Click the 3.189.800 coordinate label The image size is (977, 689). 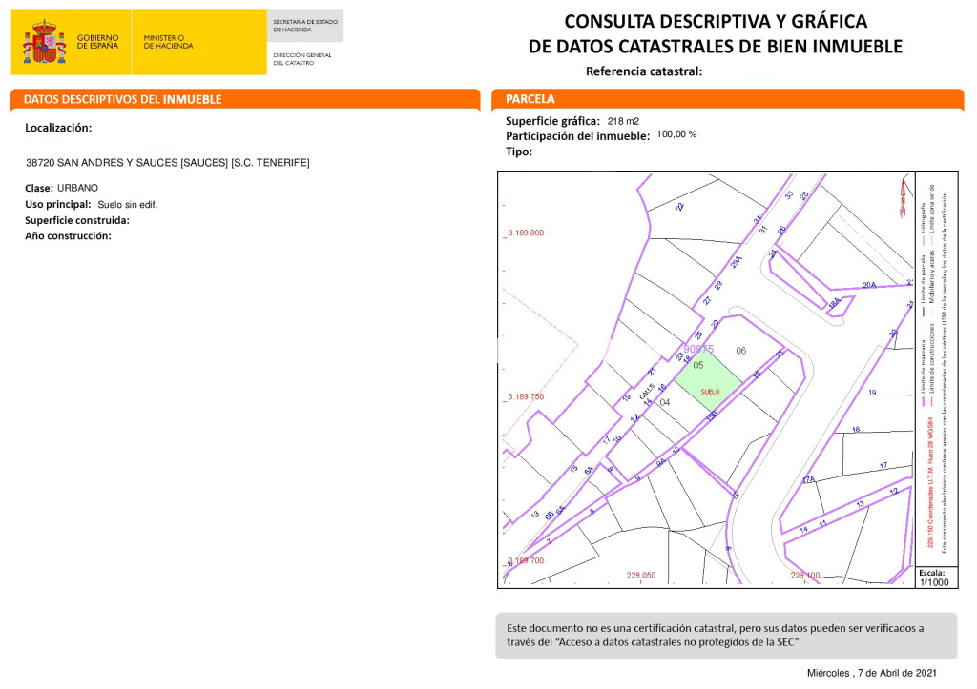[x=526, y=233]
